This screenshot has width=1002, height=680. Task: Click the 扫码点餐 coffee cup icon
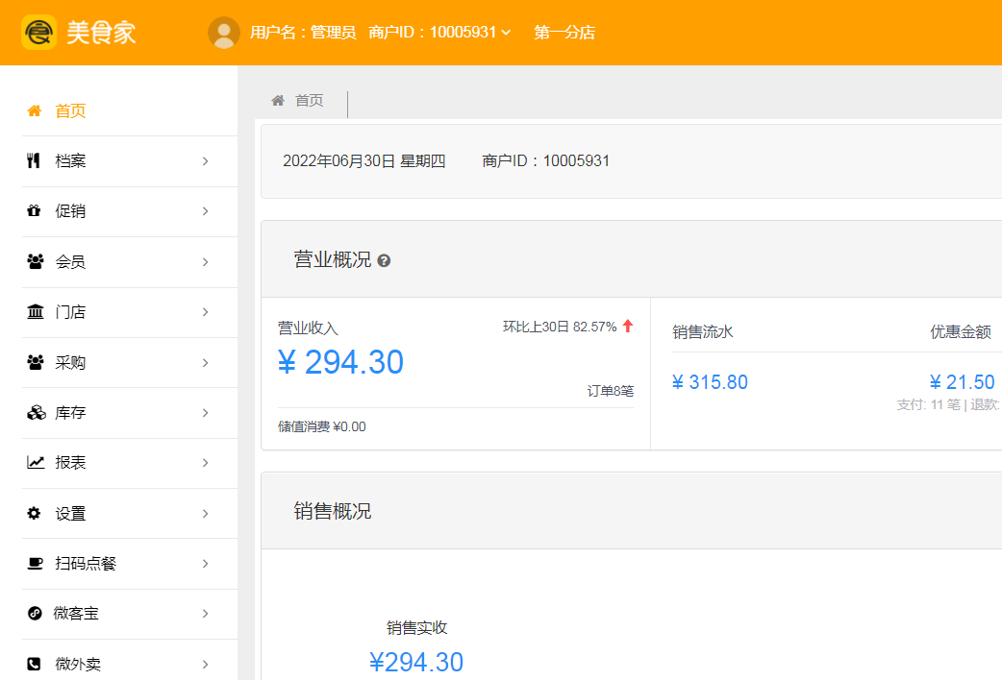(x=36, y=564)
